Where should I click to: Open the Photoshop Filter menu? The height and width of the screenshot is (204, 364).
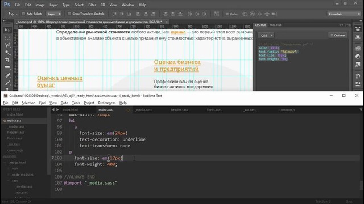tap(92, 5)
